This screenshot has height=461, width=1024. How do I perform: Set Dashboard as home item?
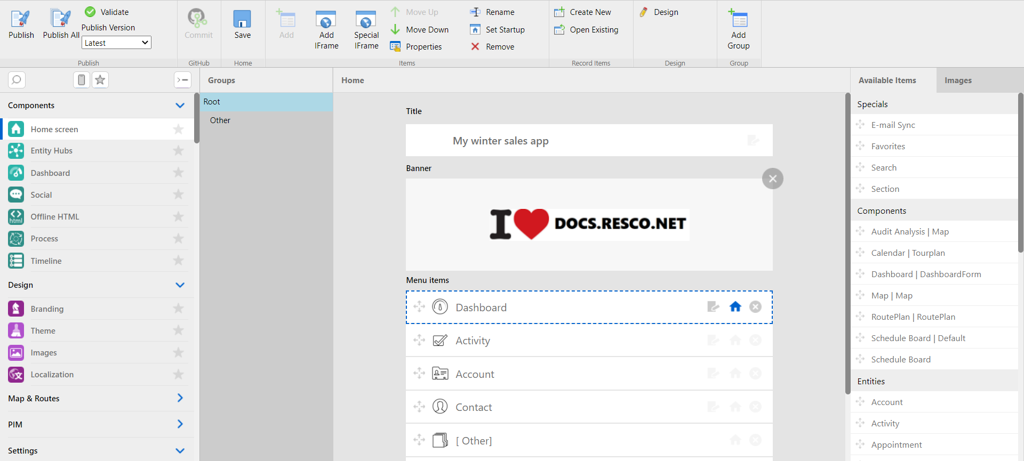[735, 307]
